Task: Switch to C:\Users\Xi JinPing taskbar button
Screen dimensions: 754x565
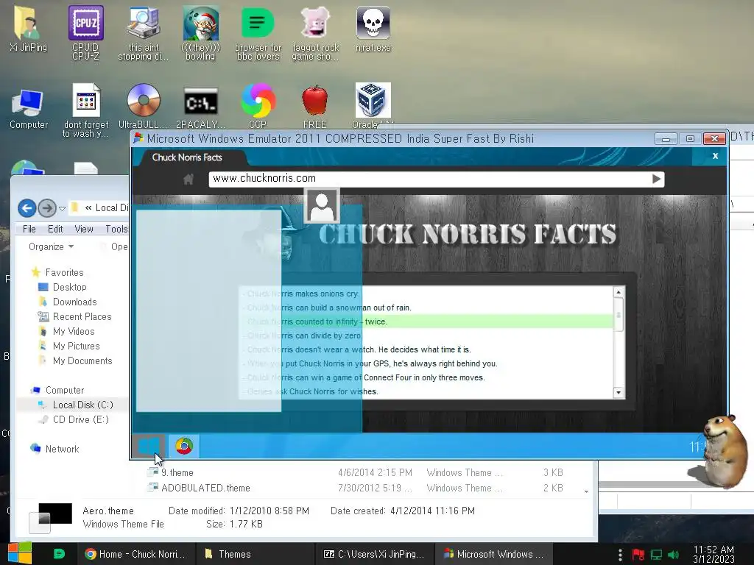Action: coord(375,554)
